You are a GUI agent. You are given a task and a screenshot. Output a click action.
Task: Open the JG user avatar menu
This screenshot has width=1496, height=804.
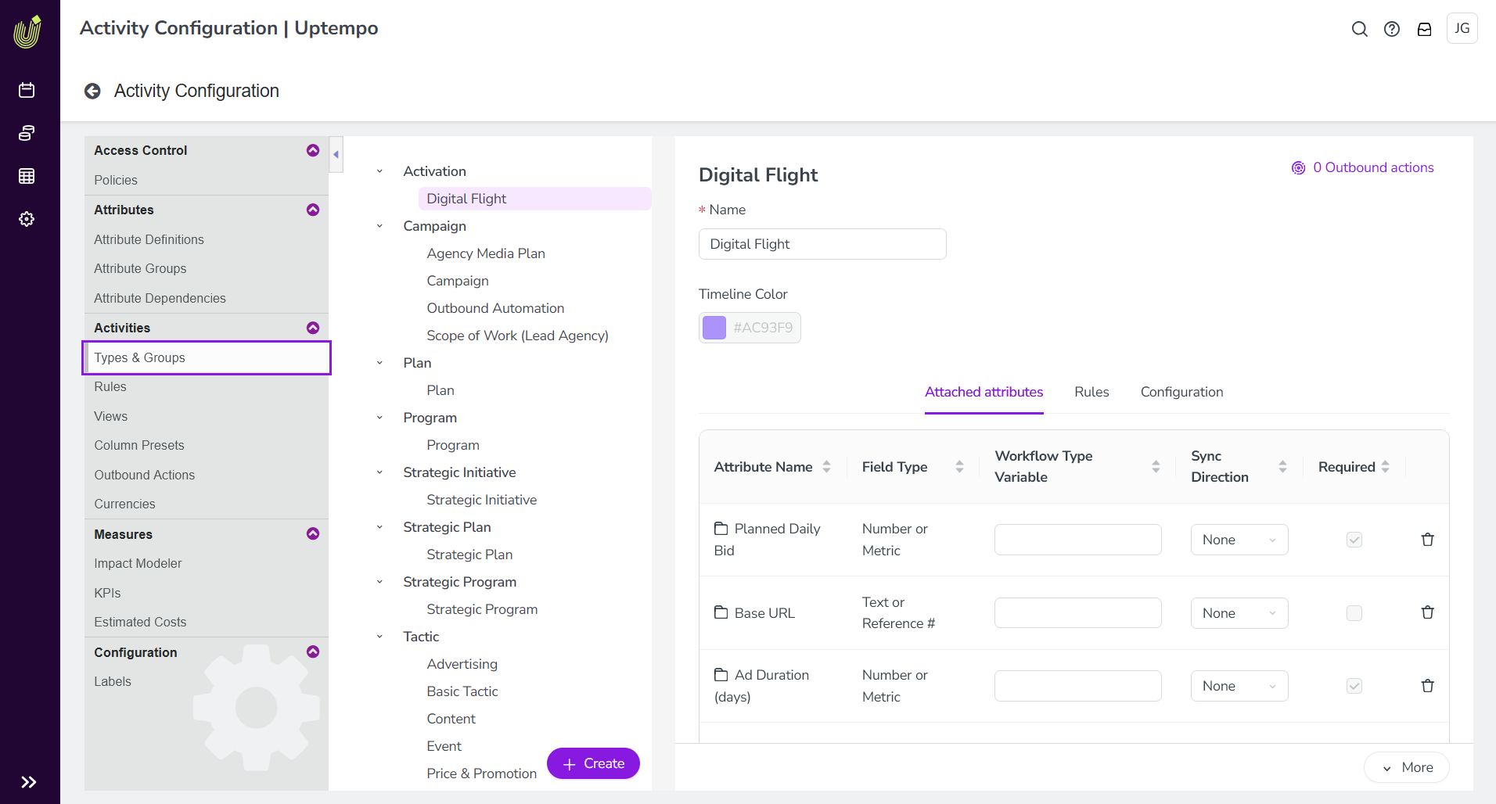(x=1462, y=28)
